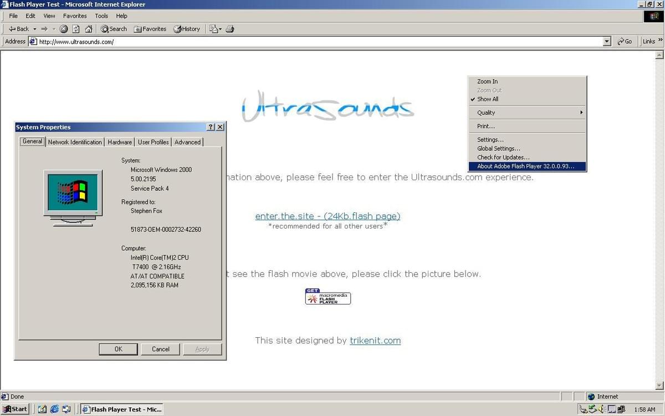Open the View menu
665x416 pixels.
[49, 16]
